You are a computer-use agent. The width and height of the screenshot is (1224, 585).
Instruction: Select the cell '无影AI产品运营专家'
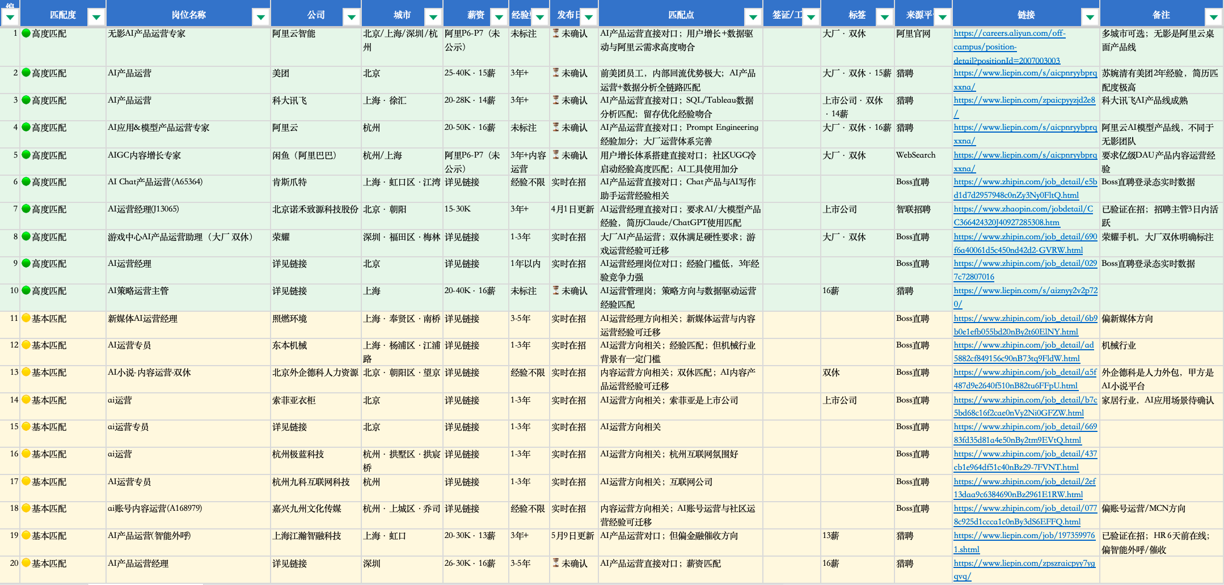188,46
